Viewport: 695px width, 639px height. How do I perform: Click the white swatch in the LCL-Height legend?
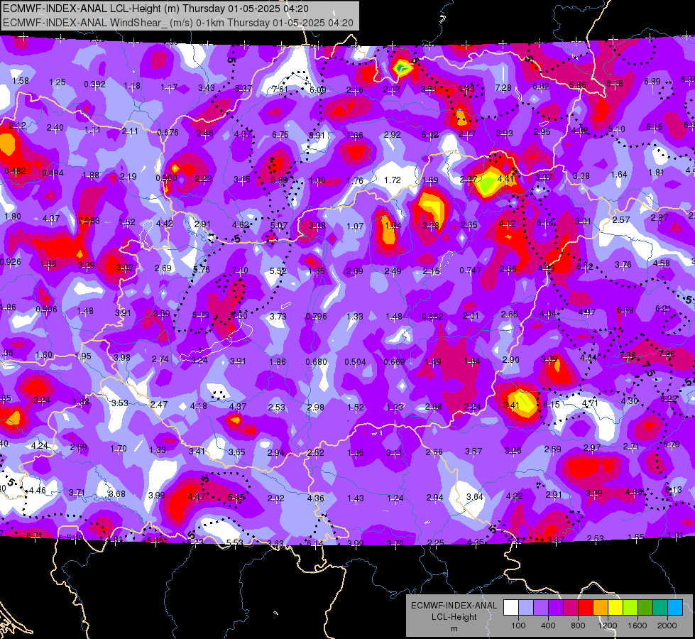point(511,608)
